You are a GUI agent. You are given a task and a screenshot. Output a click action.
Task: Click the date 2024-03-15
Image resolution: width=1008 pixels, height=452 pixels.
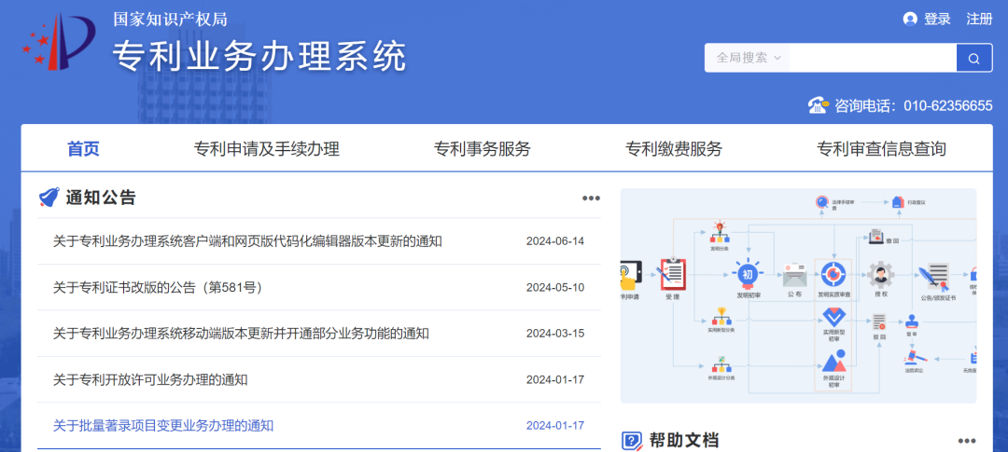(x=555, y=334)
